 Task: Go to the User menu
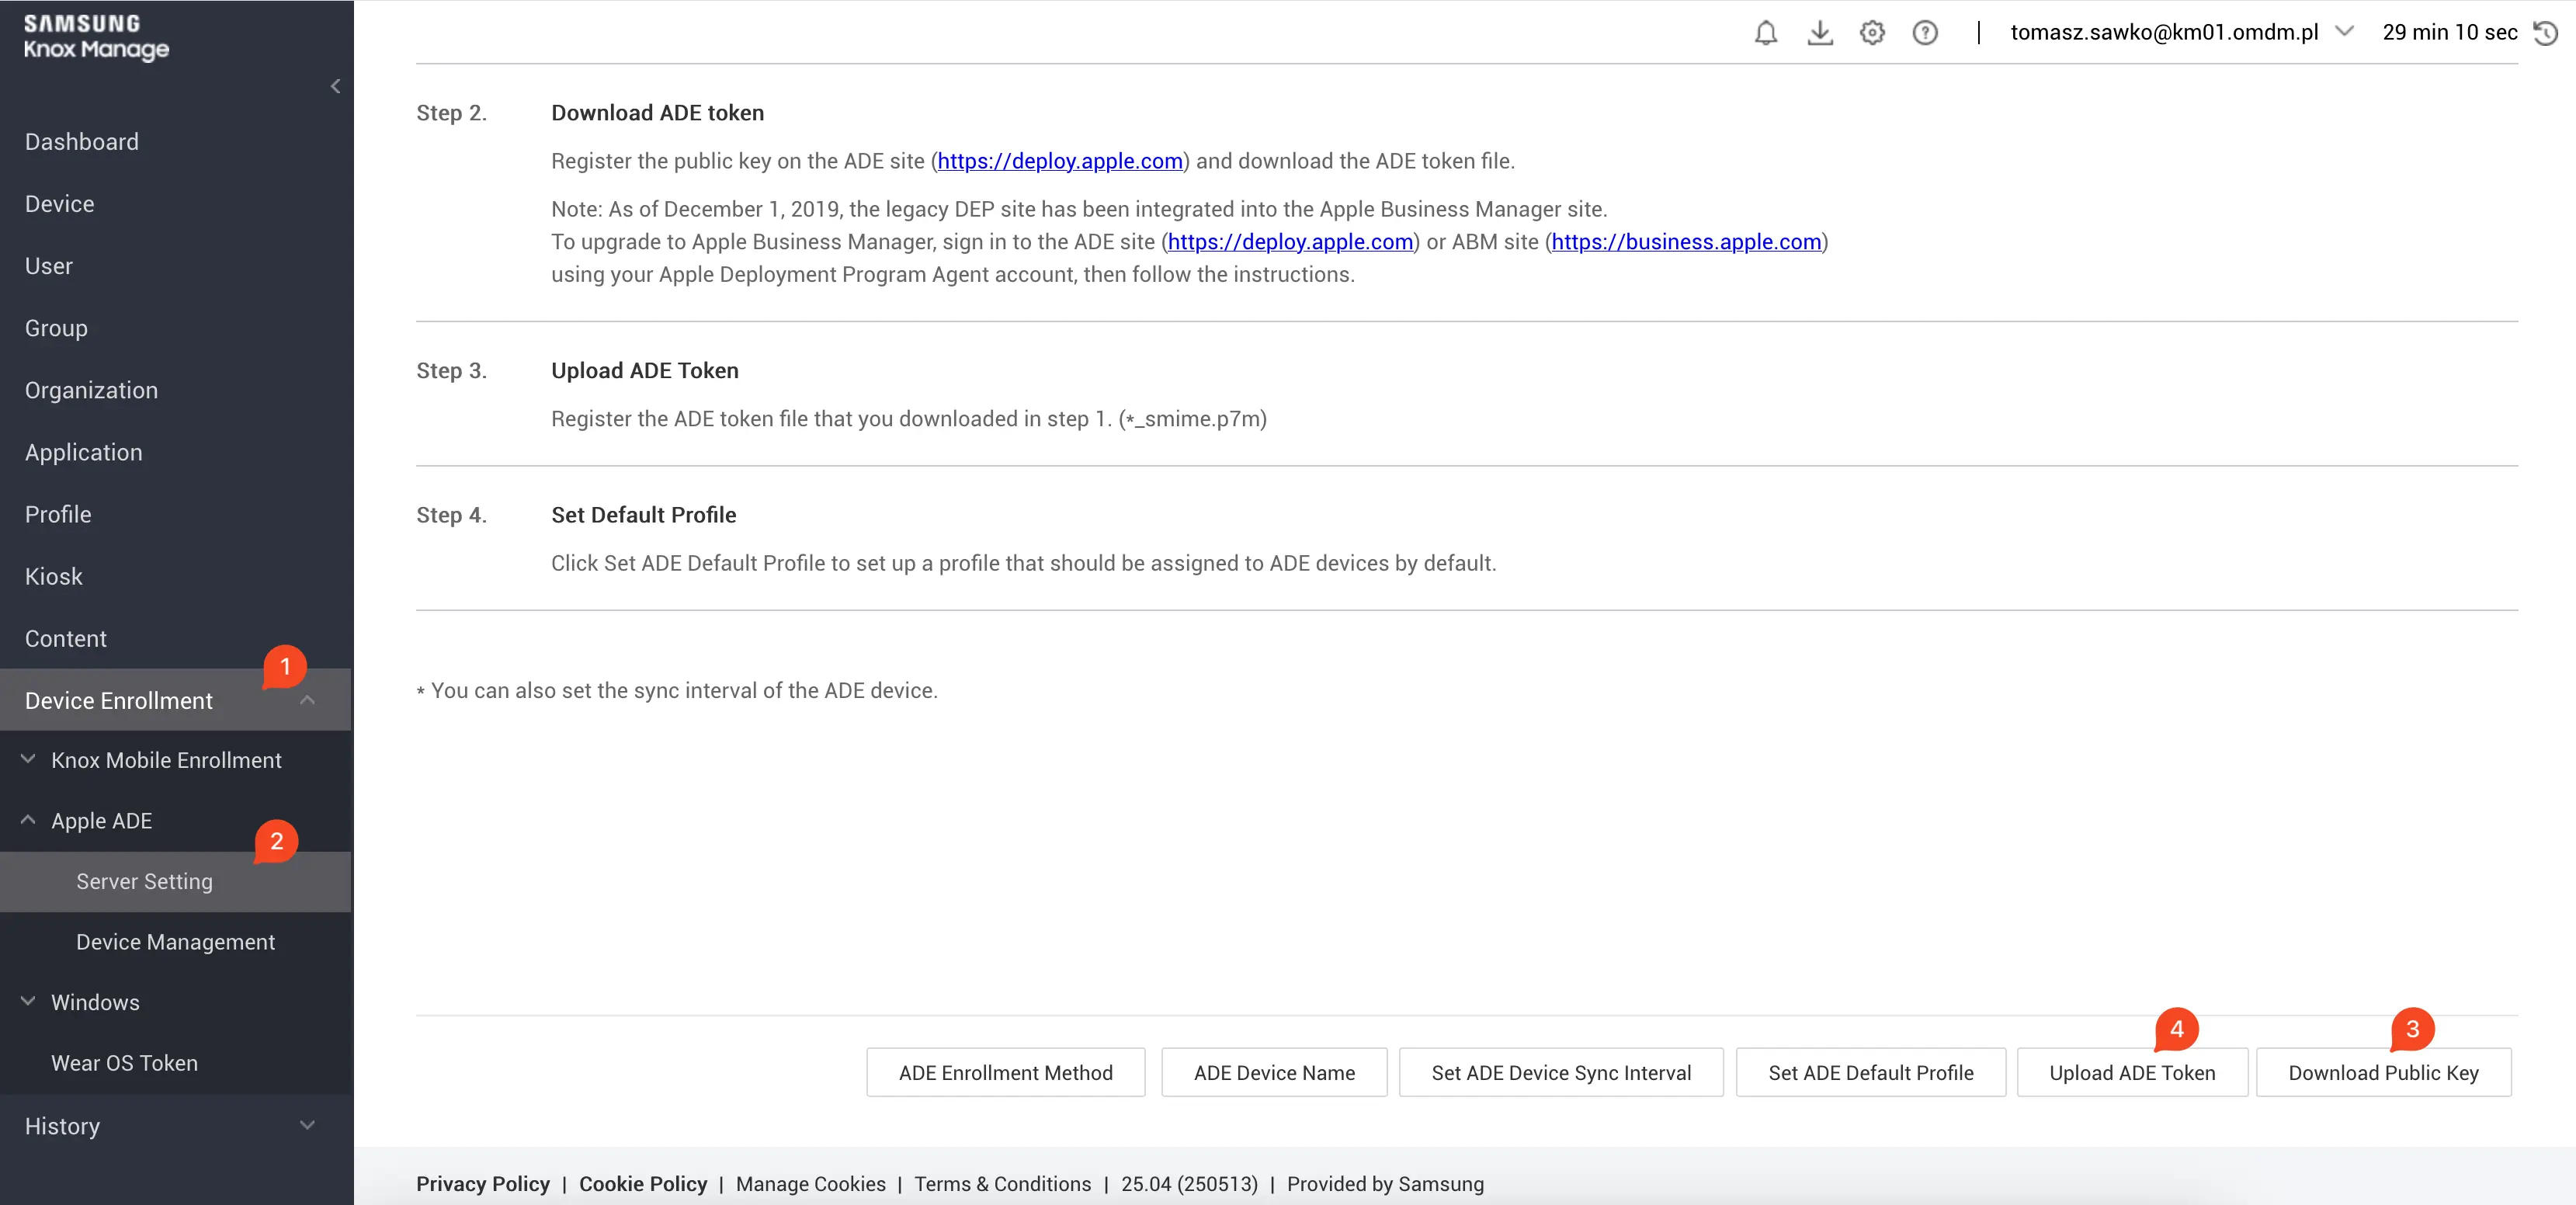49,266
